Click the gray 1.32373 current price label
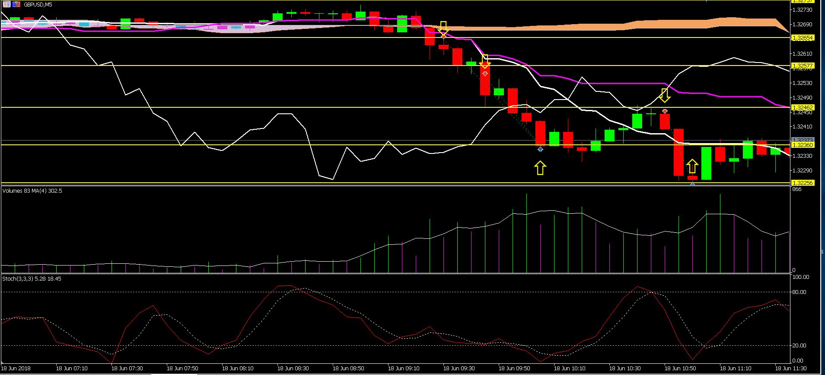 point(803,140)
